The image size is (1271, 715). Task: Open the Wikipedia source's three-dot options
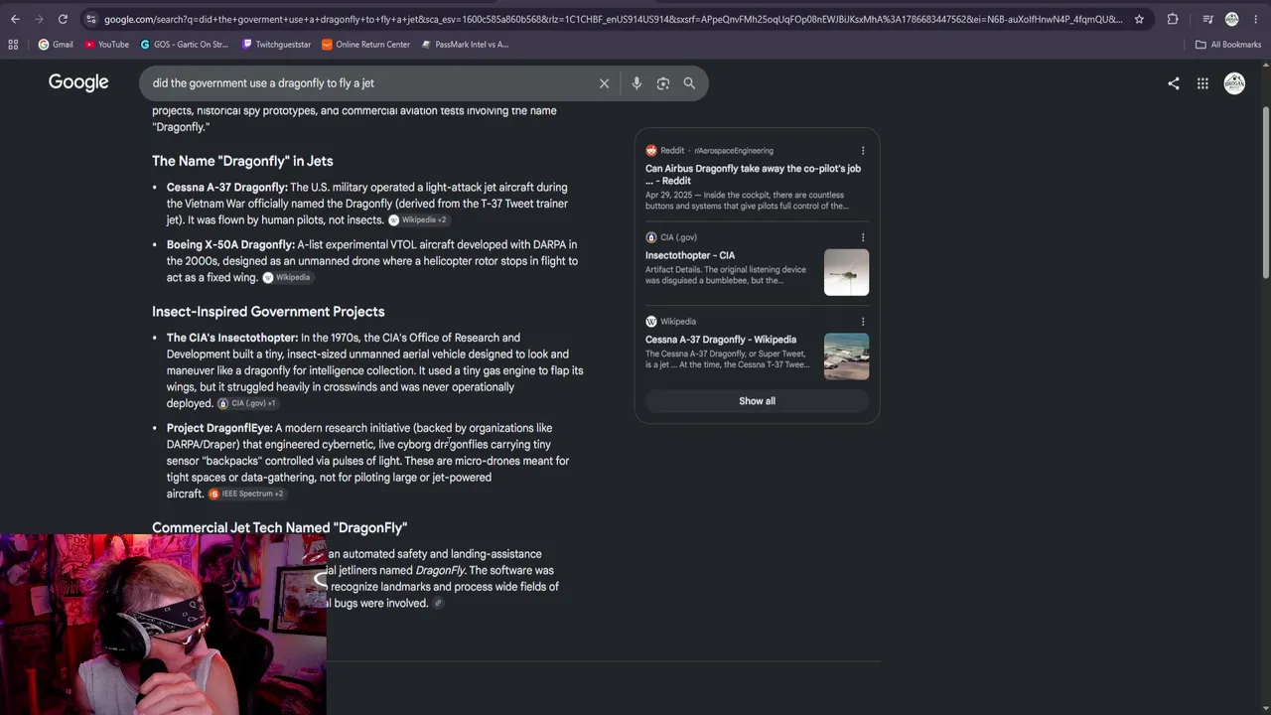(x=863, y=322)
